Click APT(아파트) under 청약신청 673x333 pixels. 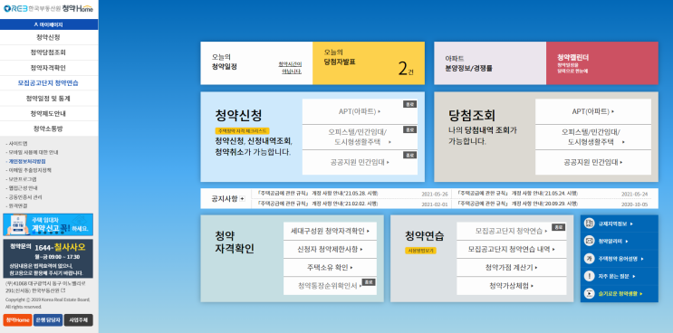tap(360, 112)
